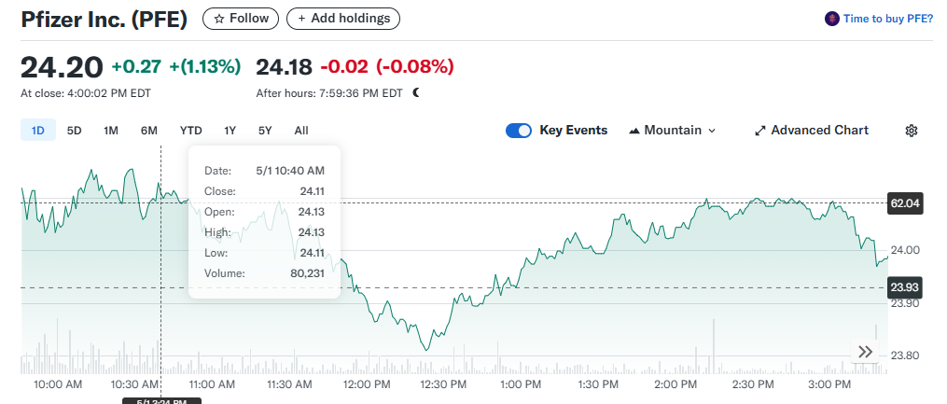
Task: Follow Pfizer Inc. stock
Action: (x=241, y=19)
